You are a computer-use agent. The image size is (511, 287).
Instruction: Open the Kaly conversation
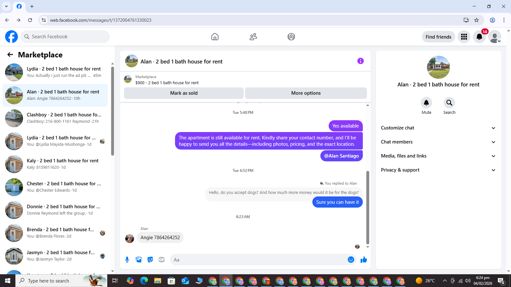point(55,164)
